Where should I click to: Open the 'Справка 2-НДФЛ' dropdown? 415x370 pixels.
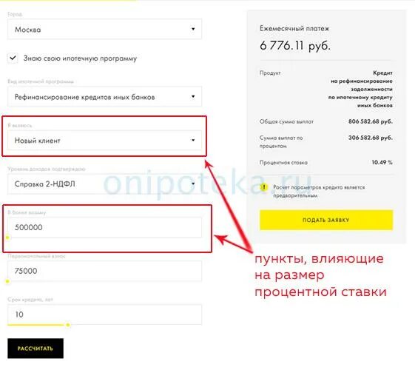tap(104, 184)
